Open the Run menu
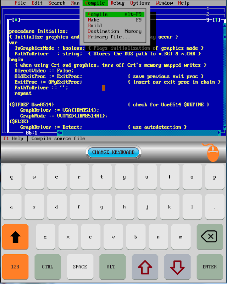Screen dimensions: 227x284 (x=75, y=3)
